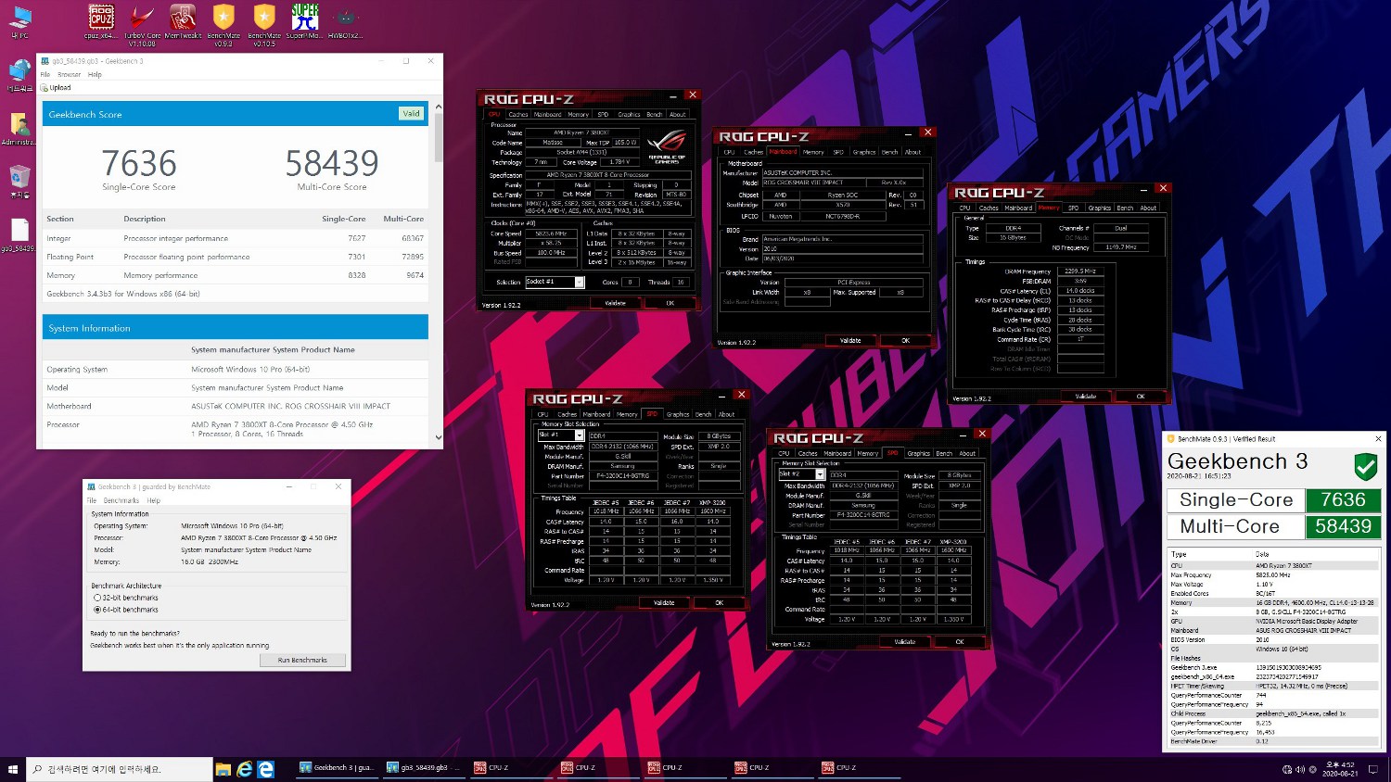Image resolution: width=1391 pixels, height=782 pixels.
Task: Click Run Benchmarks button
Action: coord(302,660)
